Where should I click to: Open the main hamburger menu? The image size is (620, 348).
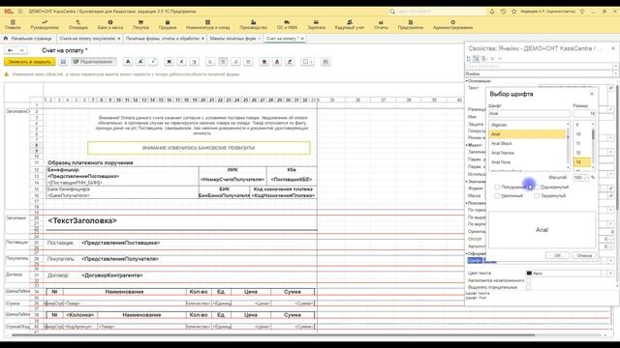pos(20,12)
